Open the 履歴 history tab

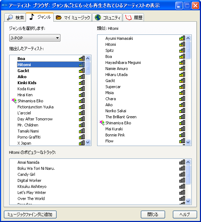coord(133,17)
